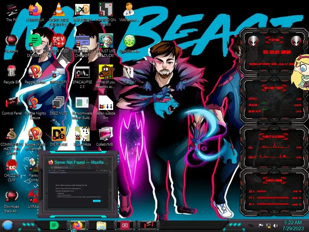Screen dimensions: 309x232
Task: Open the Network desktop icon
Action: pos(12,43)
